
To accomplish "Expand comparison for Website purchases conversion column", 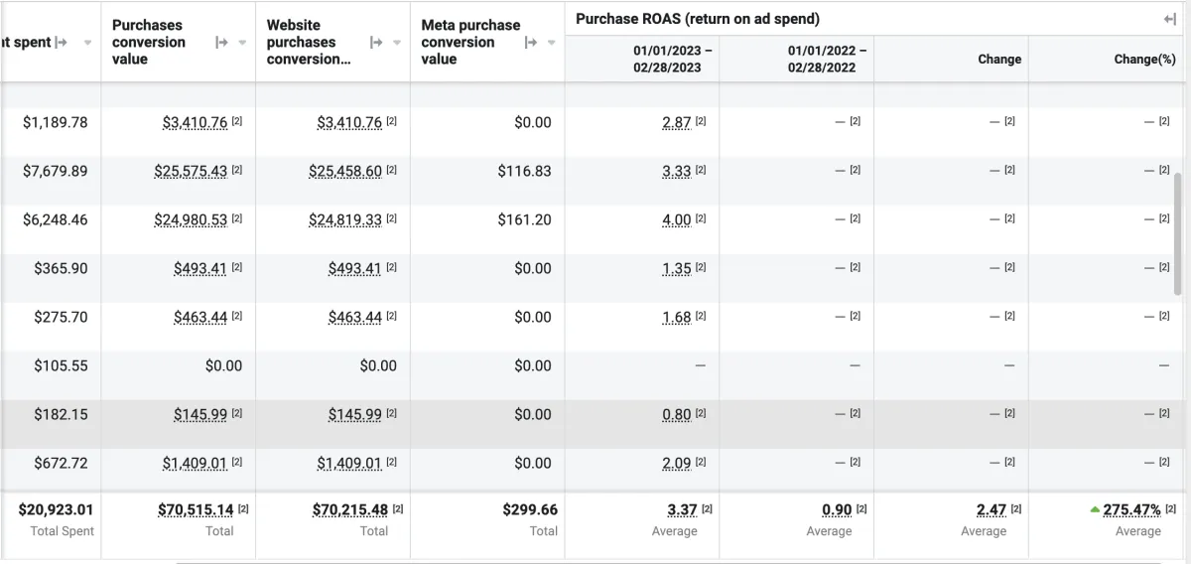I will pyautogui.click(x=377, y=43).
